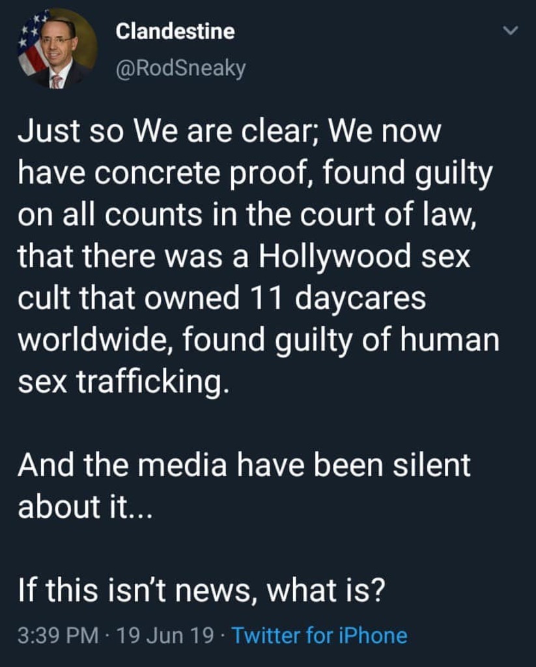Image resolution: width=536 pixels, height=667 pixels.
Task: Click the words "that there was a"
Action: pyautogui.click(x=135, y=257)
